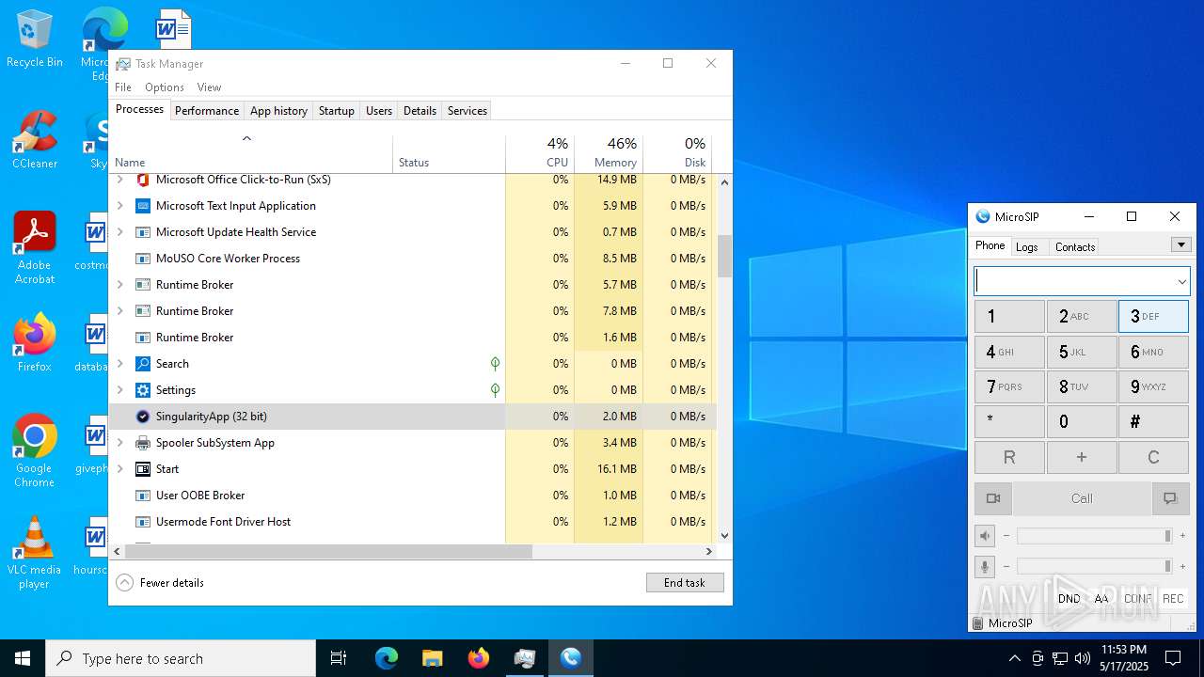Screen dimensions: 1204x677
Task: Sort by the CPU column header
Action: tap(540, 153)
